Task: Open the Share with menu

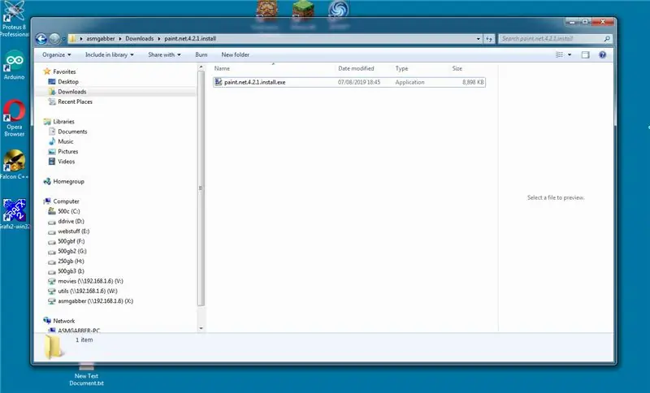Action: [x=164, y=54]
